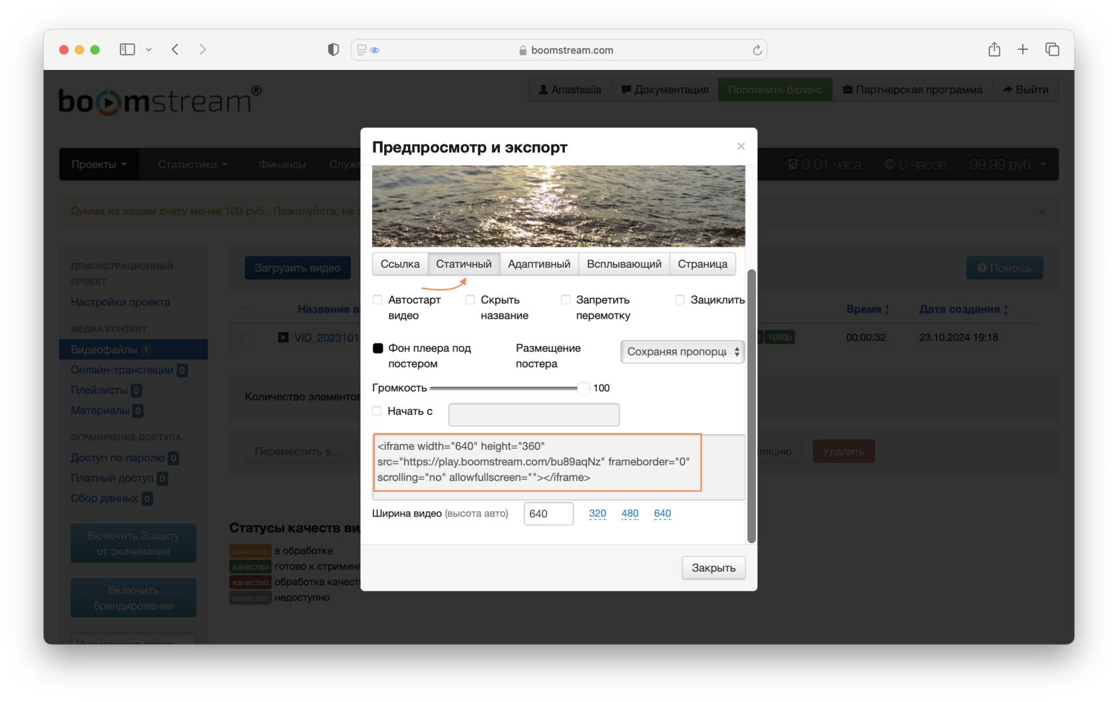Open the Помощь button
The width and height of the screenshot is (1118, 702).
coord(1004,267)
